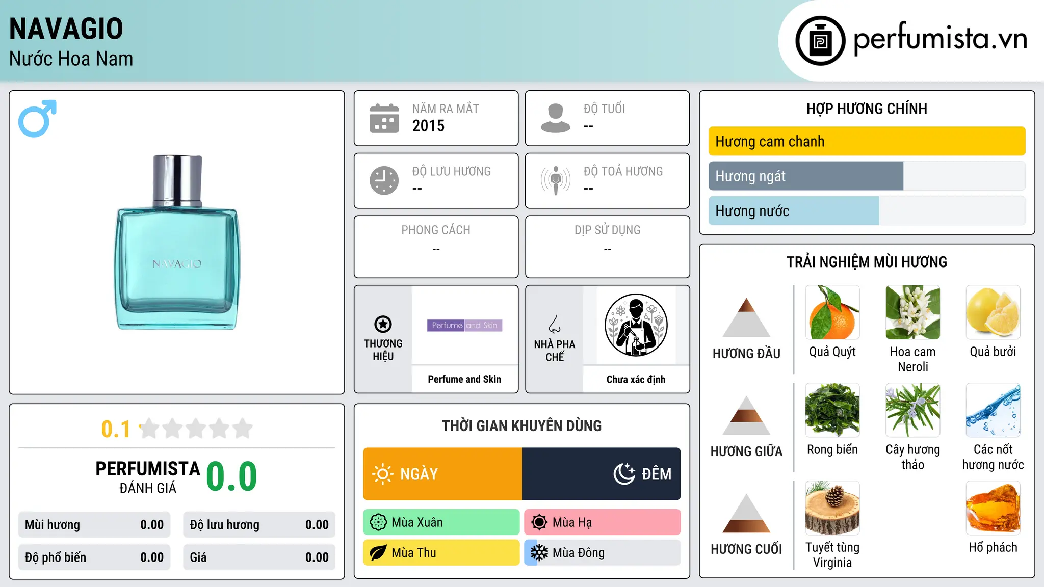This screenshot has width=1044, height=587.
Task: Click the yellow Mùa Thu season bar
Action: pyautogui.click(x=441, y=553)
